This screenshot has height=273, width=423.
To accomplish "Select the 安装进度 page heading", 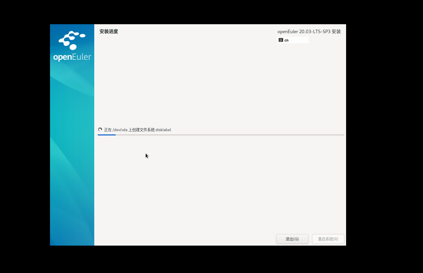I will pyautogui.click(x=108, y=31).
